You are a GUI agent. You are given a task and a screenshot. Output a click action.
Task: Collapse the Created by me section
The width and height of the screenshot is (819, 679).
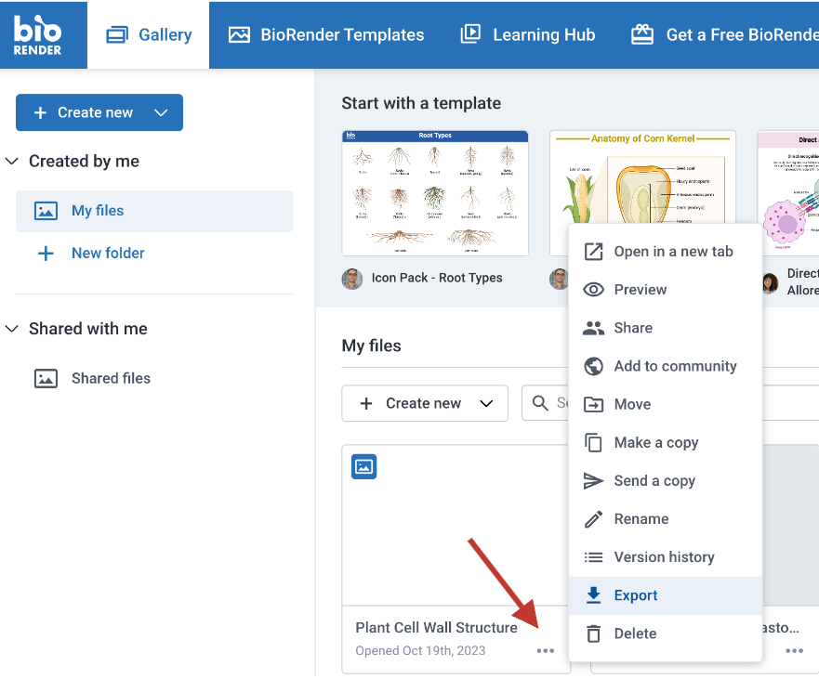(11, 161)
